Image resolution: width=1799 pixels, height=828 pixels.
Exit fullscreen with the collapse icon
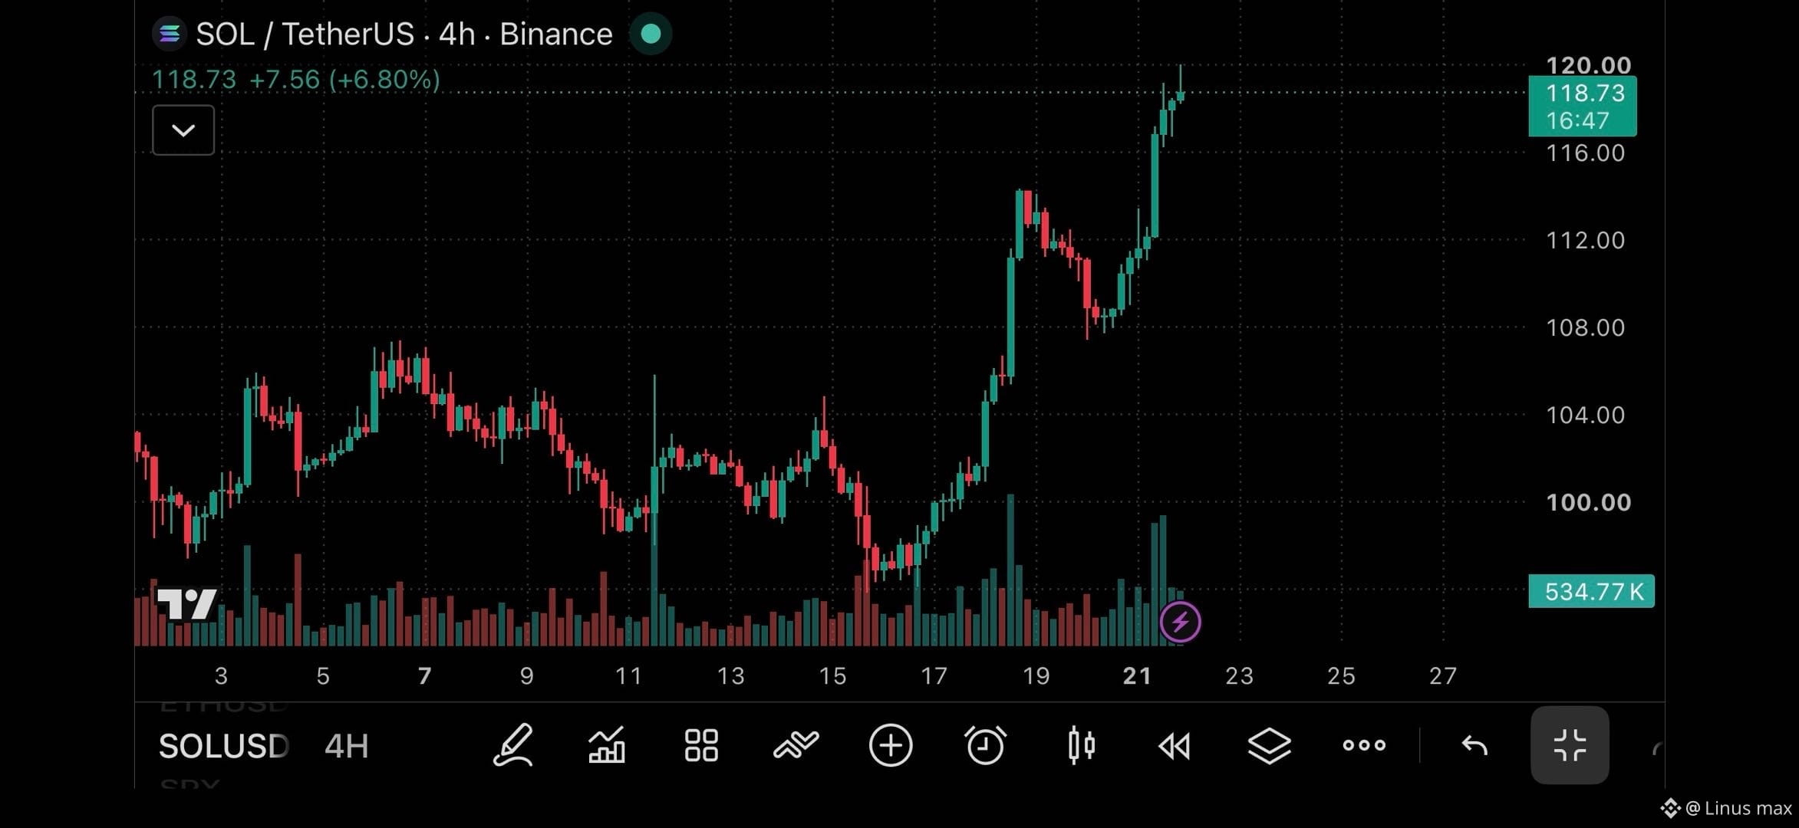[1570, 745]
